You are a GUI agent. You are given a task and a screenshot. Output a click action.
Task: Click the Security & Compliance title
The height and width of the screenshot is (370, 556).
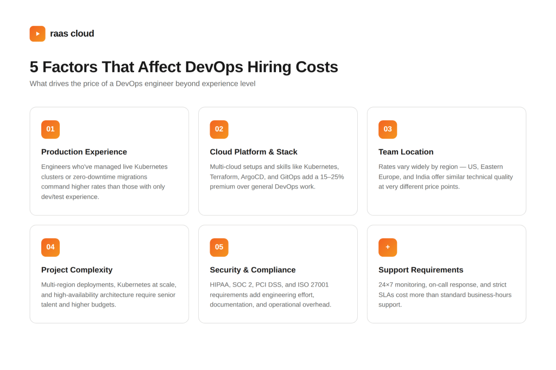point(252,270)
